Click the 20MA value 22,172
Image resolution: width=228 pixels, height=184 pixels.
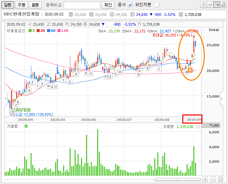140,31
